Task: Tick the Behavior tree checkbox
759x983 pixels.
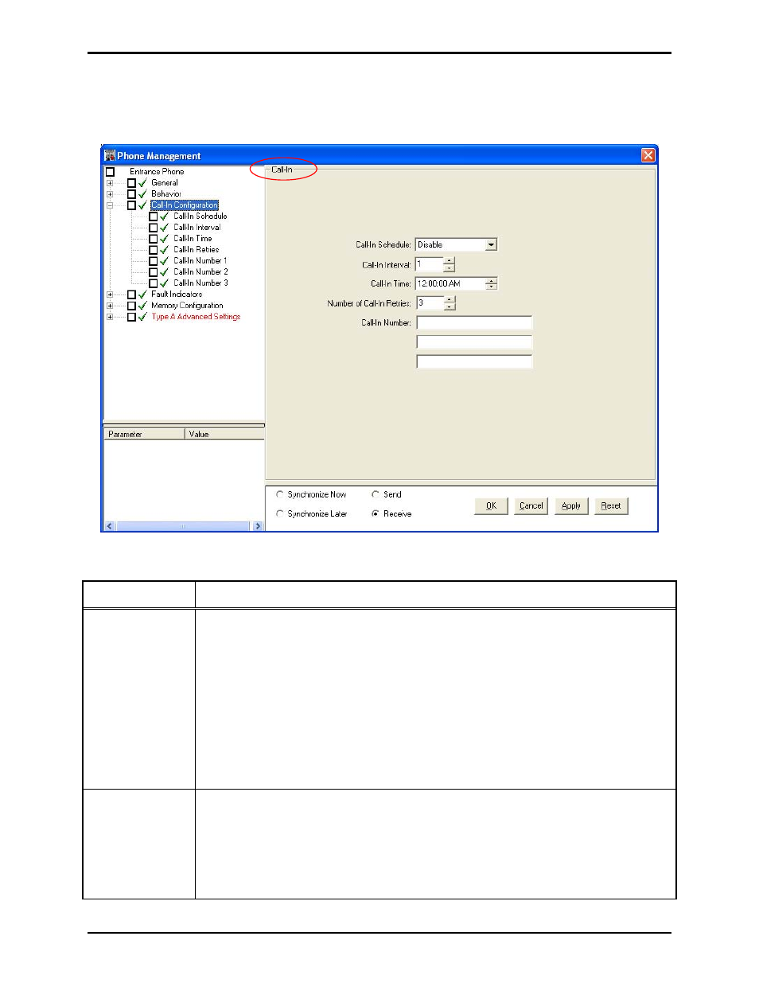Action: tap(132, 194)
